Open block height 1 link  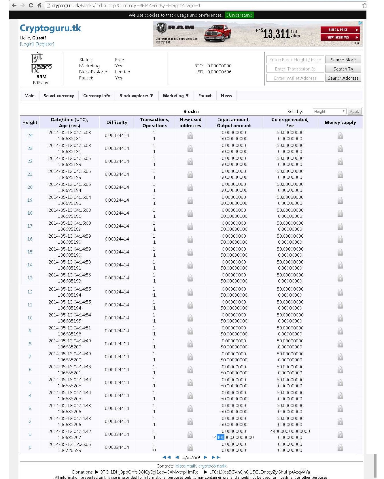pos(30,434)
